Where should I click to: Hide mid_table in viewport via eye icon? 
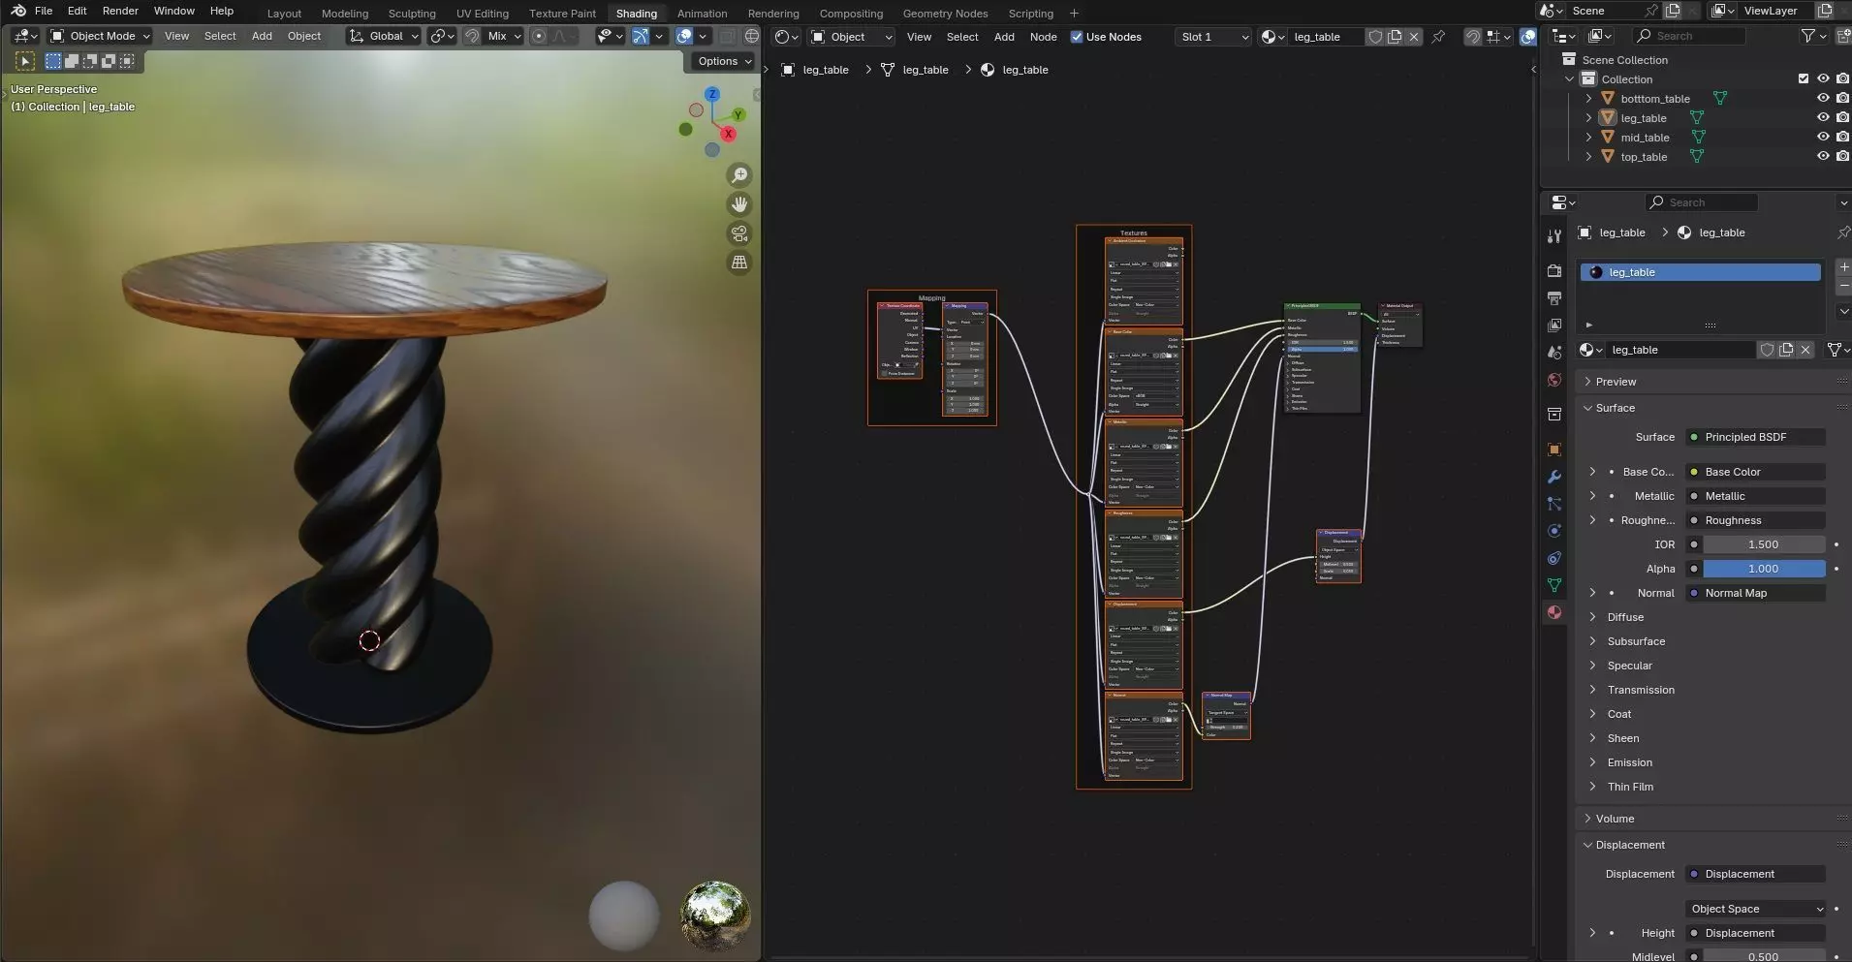point(1823,137)
